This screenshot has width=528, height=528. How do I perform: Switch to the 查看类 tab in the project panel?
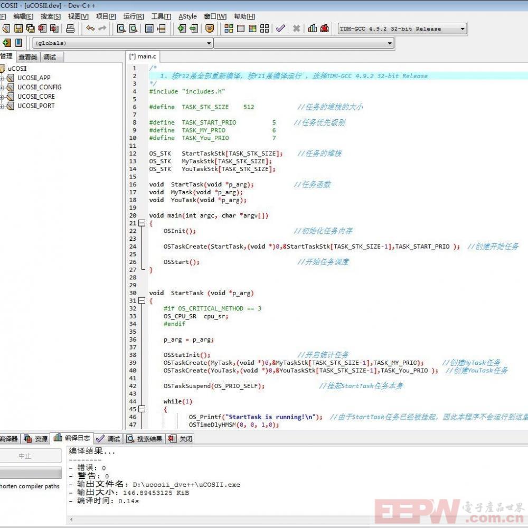27,57
